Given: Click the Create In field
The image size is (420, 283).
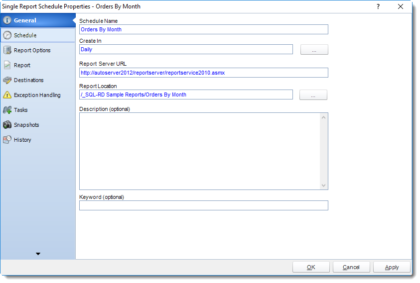Looking at the screenshot, I should [x=186, y=49].
